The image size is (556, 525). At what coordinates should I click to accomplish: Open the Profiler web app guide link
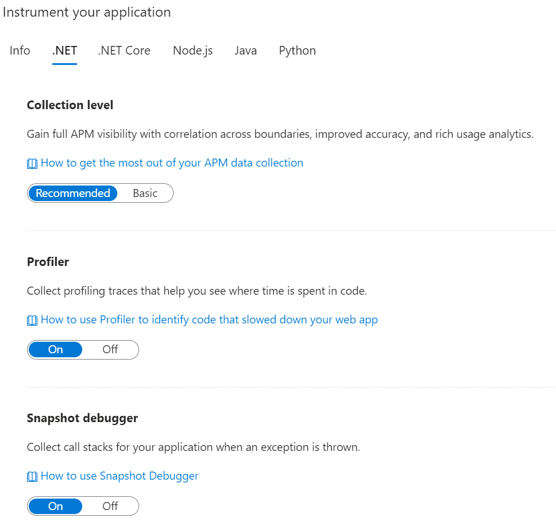pyautogui.click(x=209, y=319)
